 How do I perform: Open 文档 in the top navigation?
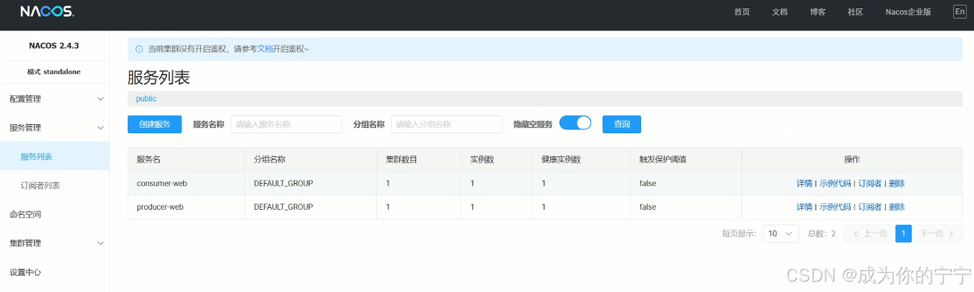780,12
